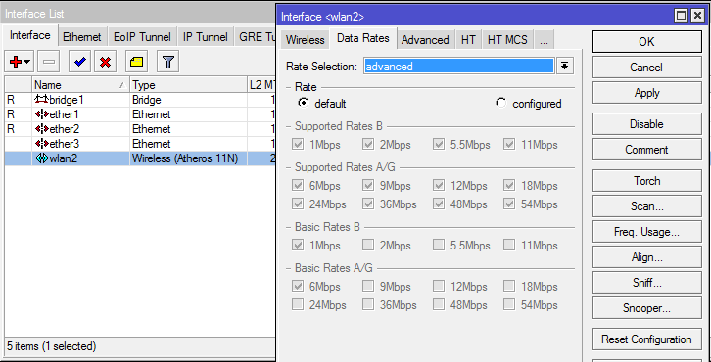This screenshot has height=362, width=711.
Task: Click the Scan... button
Action: (x=646, y=206)
